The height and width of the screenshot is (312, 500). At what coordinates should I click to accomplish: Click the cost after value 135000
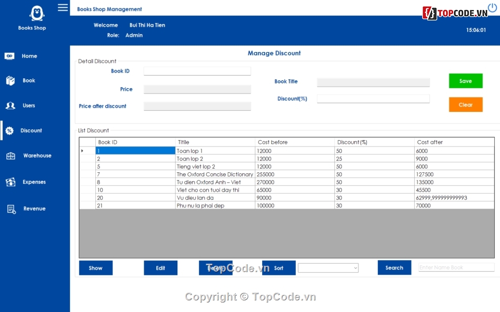(x=454, y=182)
